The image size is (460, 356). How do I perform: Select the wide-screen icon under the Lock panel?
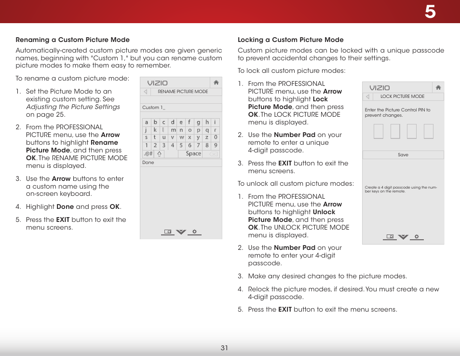point(390,236)
